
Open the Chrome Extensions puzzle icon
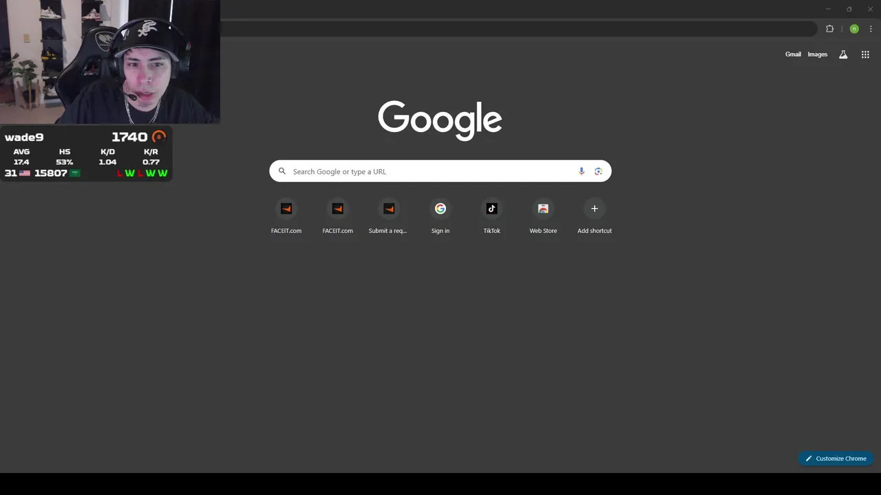[x=829, y=29]
